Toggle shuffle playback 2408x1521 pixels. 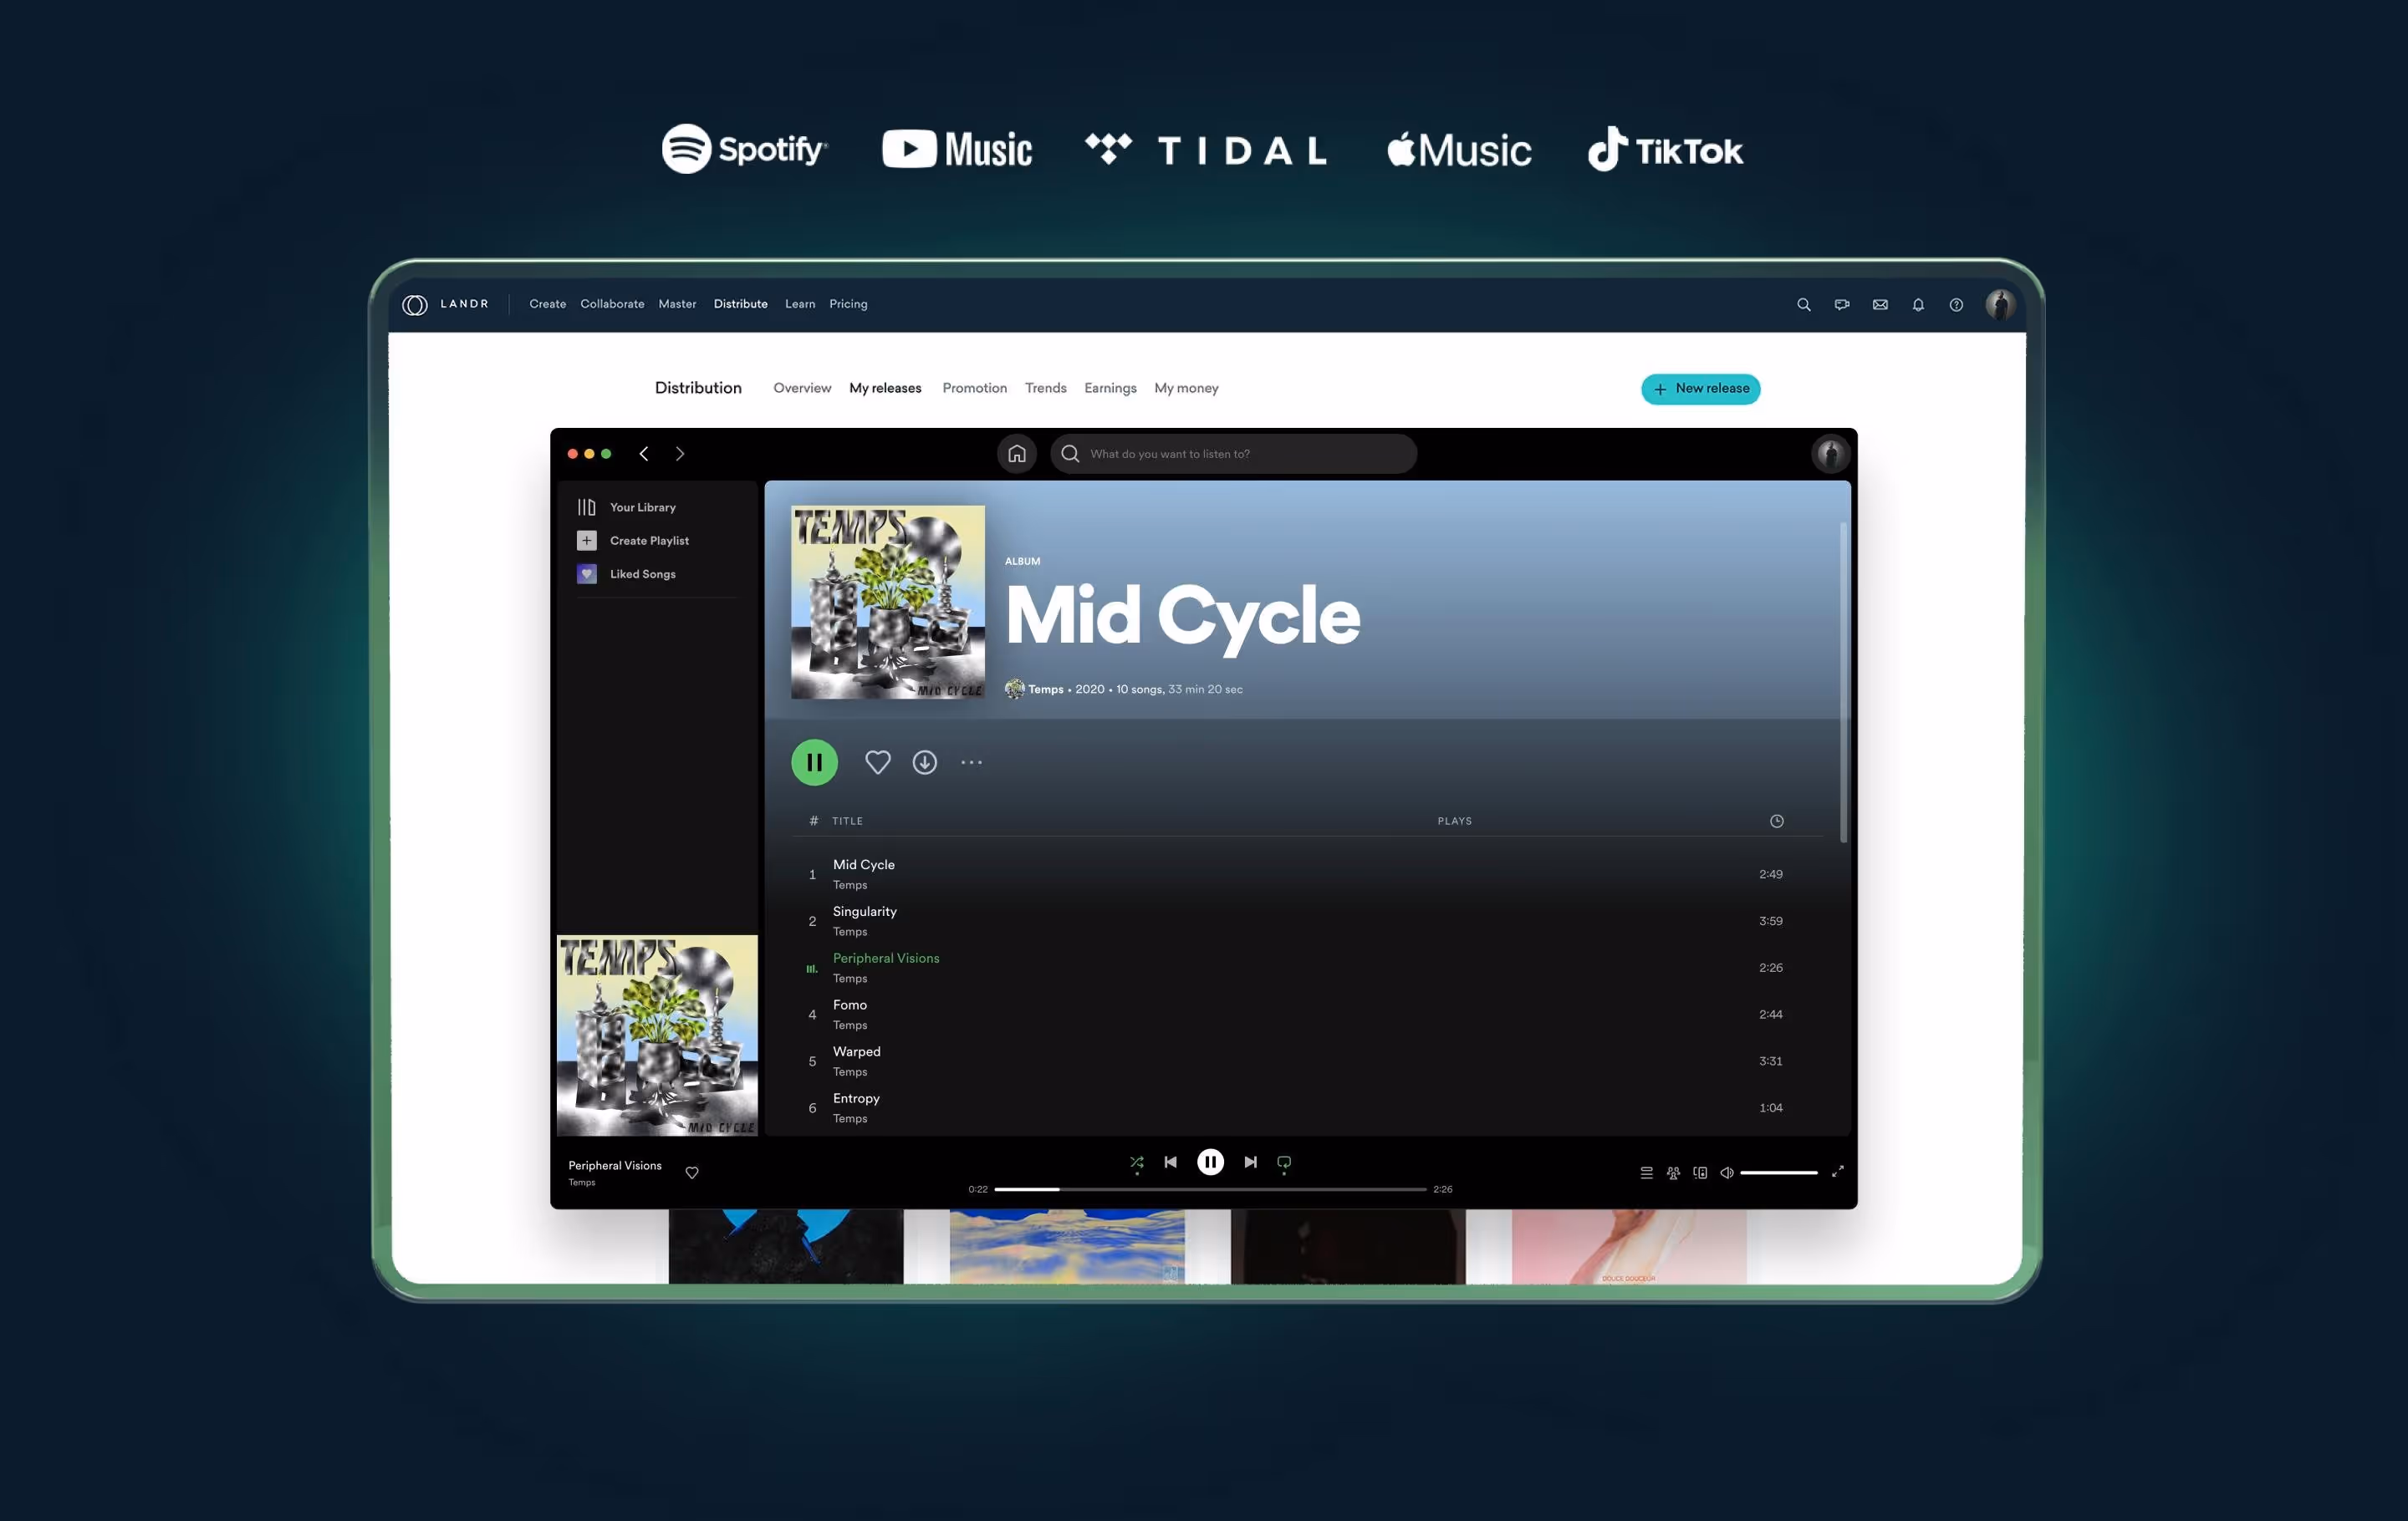pos(1136,1162)
